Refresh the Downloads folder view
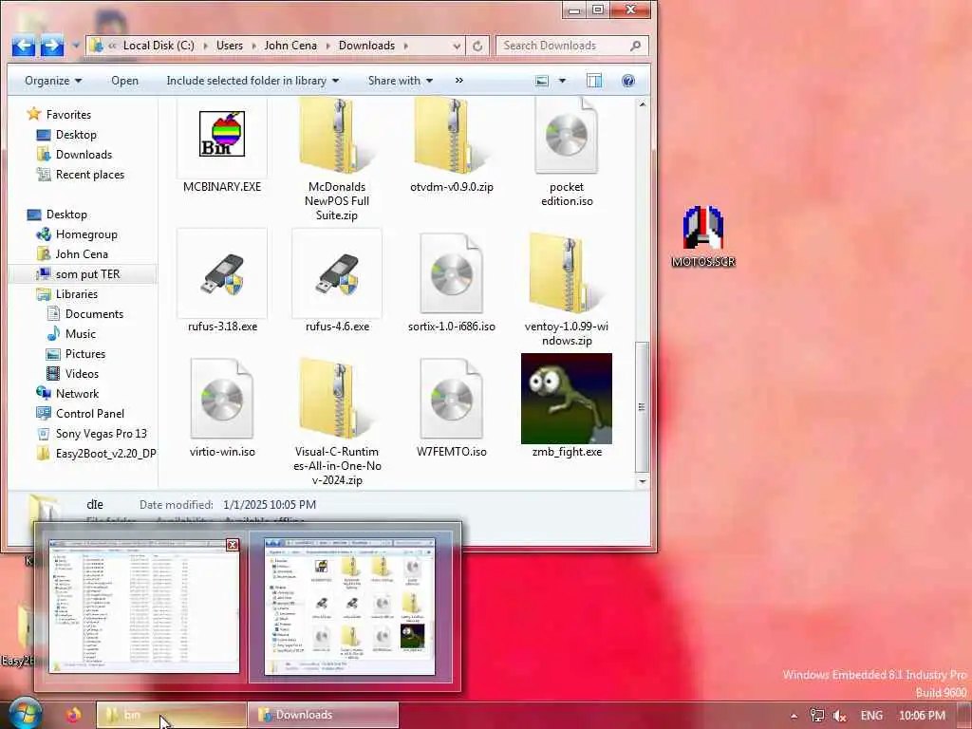 pyautogui.click(x=477, y=46)
